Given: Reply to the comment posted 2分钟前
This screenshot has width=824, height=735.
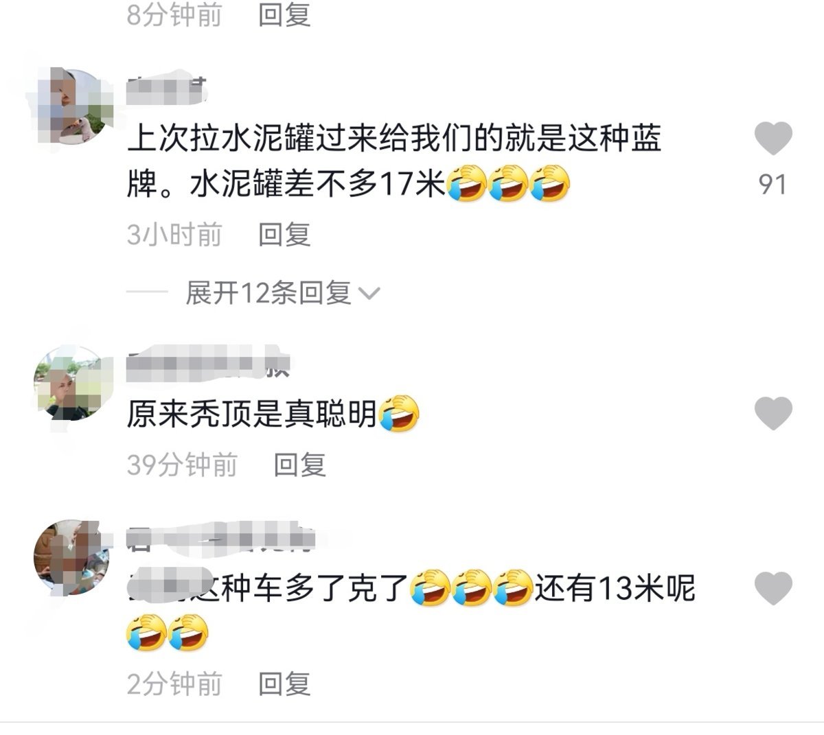Looking at the screenshot, I should tap(284, 683).
